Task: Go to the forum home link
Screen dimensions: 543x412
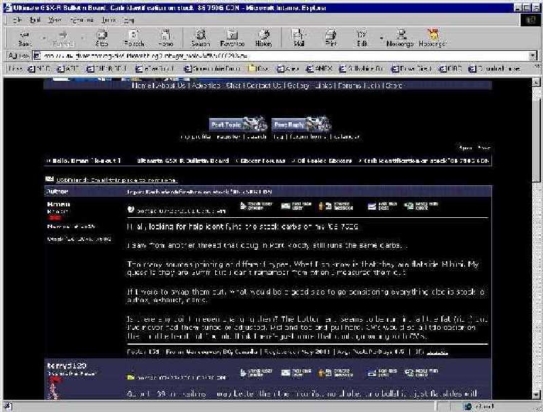Action: tap(309, 136)
